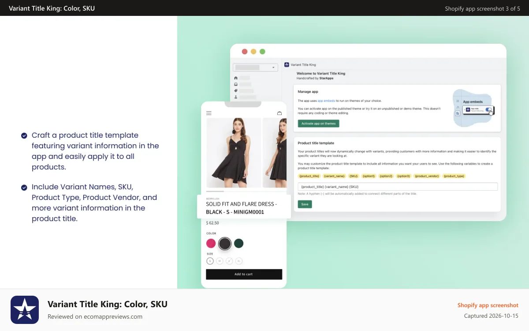Click the yellow window minimize dot
529x331 pixels.
253,52
